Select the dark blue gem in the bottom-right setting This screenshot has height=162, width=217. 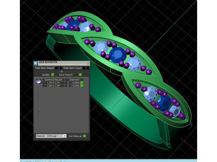tap(164, 103)
